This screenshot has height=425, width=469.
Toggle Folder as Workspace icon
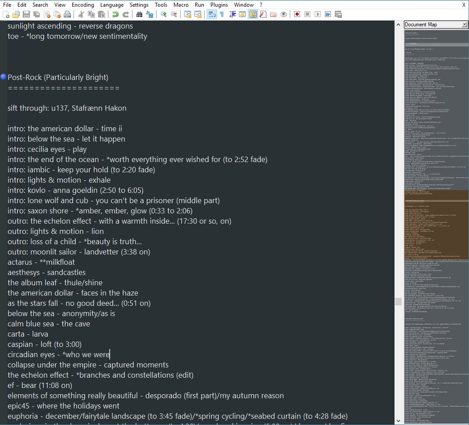tap(273, 14)
